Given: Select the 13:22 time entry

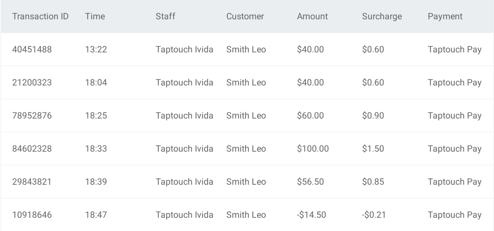Looking at the screenshot, I should click(96, 50).
